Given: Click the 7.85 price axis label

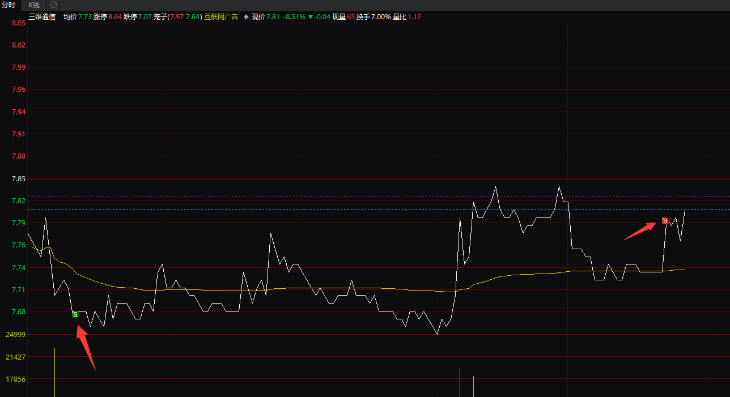Looking at the screenshot, I should point(19,179).
